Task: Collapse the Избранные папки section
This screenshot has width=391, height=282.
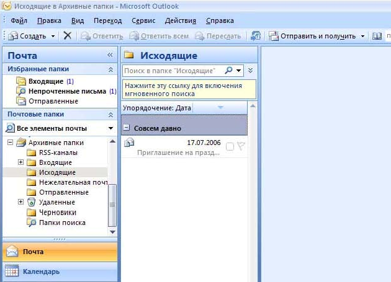Action: click(110, 69)
